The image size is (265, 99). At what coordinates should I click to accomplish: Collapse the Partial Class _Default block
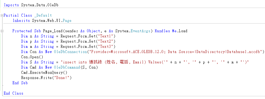pos(2,16)
